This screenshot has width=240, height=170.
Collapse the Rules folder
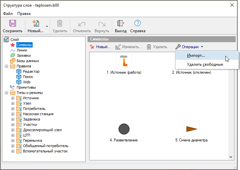pyautogui.click(x=7, y=66)
